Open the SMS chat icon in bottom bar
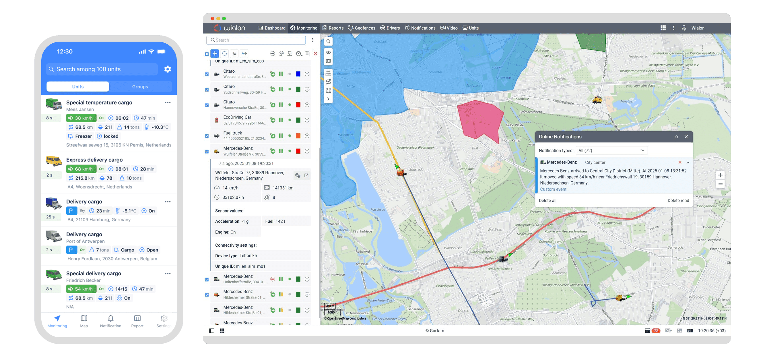765x362 pixels. click(x=669, y=330)
